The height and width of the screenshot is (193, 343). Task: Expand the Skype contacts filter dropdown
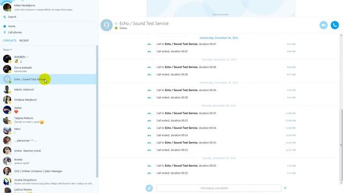8,50
